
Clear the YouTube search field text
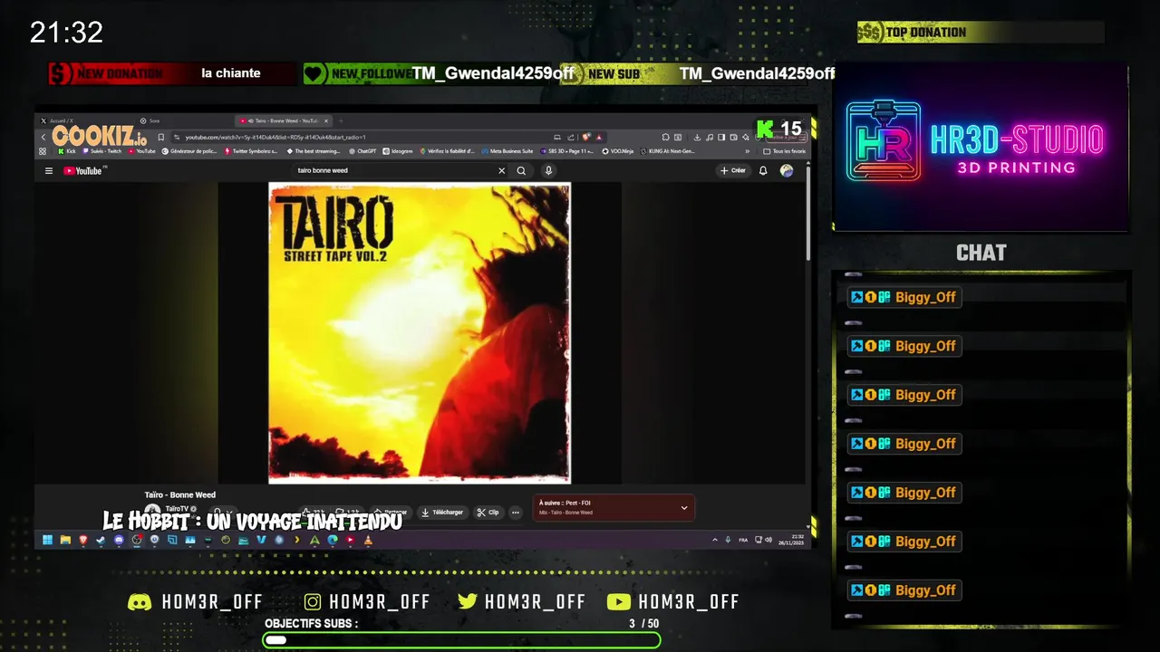click(501, 170)
